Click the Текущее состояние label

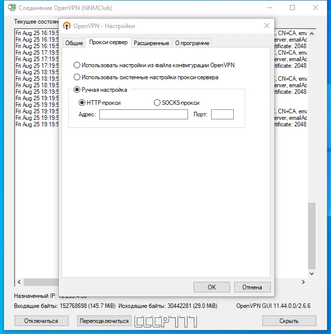coord(36,22)
